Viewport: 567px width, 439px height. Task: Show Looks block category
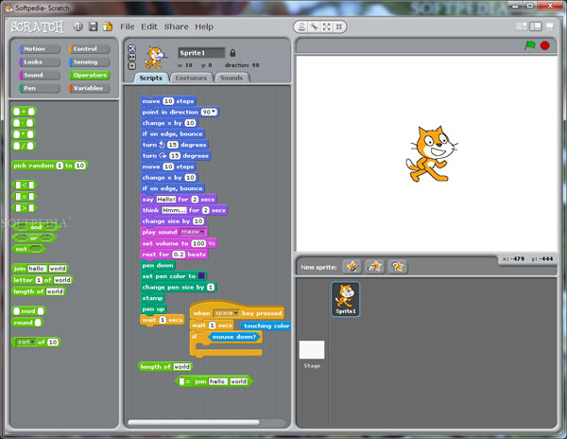pyautogui.click(x=40, y=61)
